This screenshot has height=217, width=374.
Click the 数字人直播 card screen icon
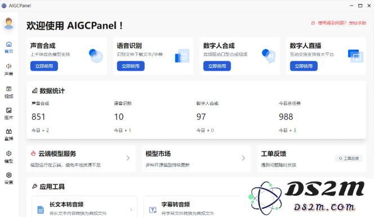[355, 56]
